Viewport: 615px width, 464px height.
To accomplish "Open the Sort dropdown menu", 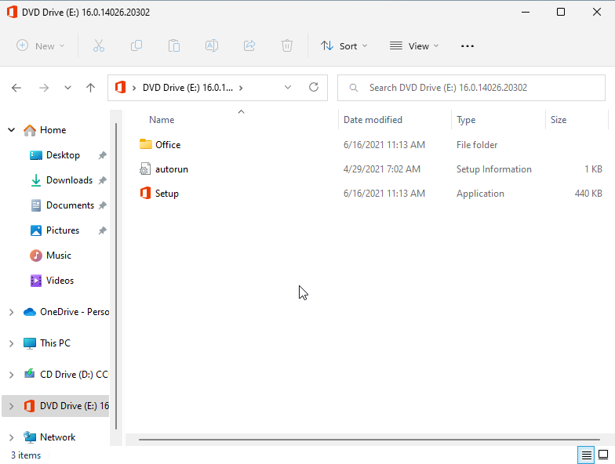I will click(x=344, y=46).
